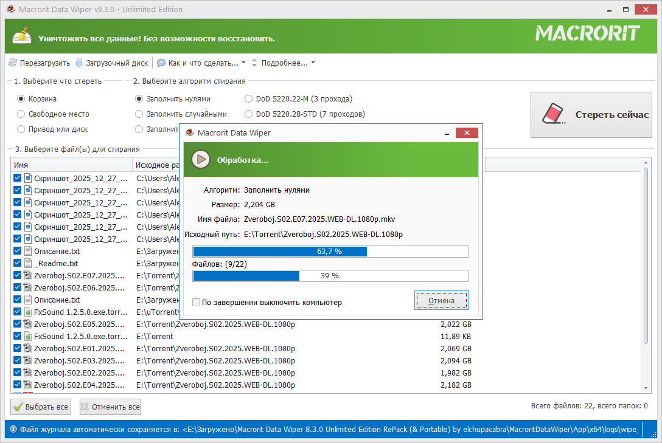Uncheck the Zveroboj.S02.E04 file checkbox
The height and width of the screenshot is (443, 662).
[x=17, y=385]
